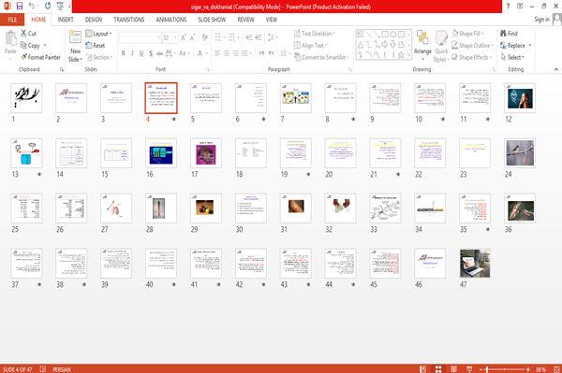Reset the slide layout
This screenshot has width=562, height=373.
(96, 46)
